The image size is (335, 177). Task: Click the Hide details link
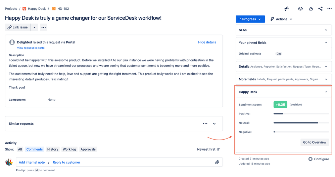[207, 42]
